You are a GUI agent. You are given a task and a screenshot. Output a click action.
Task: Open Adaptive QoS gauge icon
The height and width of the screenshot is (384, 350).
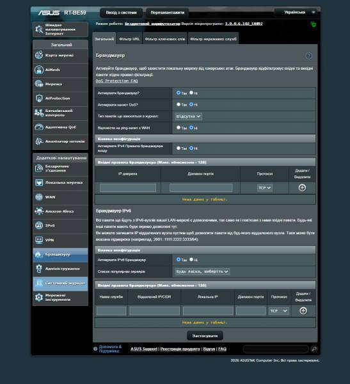(x=39, y=127)
